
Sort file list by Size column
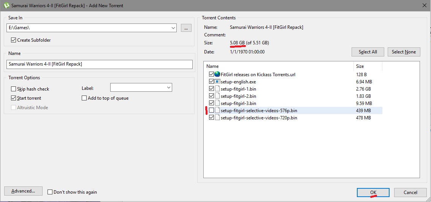pos(368,66)
